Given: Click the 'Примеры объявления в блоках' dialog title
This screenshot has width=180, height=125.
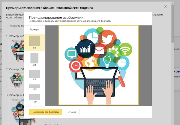Looking at the screenshot, I should click(49, 8).
